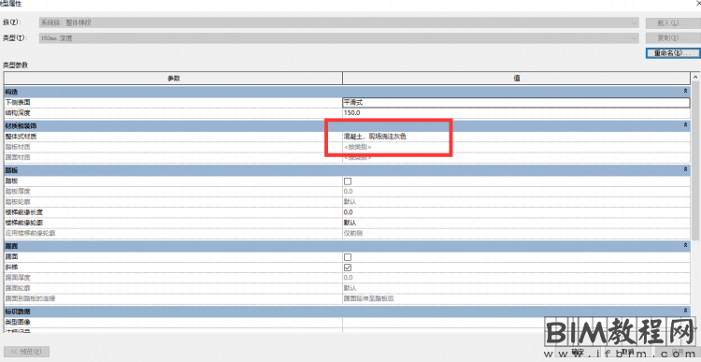Open the 族 family dropdown

[x=339, y=22]
